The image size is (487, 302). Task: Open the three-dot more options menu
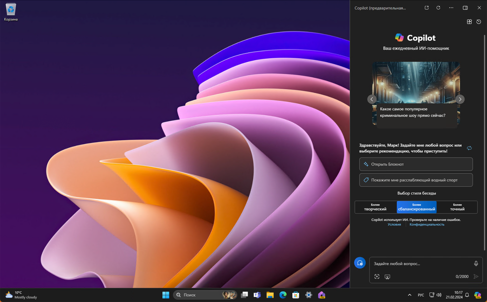(x=451, y=8)
